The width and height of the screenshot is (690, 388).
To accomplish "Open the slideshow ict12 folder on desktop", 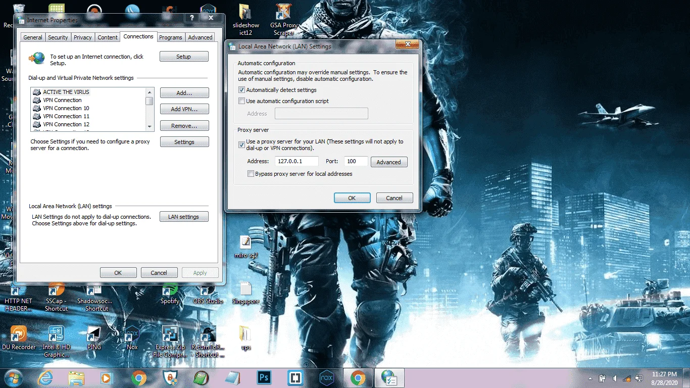I will [x=246, y=20].
